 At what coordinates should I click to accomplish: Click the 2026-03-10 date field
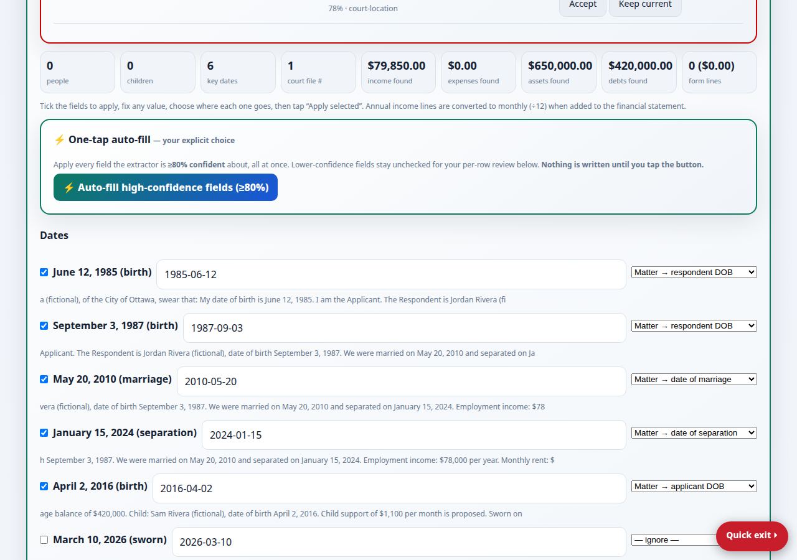(399, 542)
